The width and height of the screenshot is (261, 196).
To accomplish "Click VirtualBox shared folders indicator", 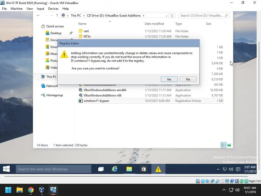I will (222, 181).
